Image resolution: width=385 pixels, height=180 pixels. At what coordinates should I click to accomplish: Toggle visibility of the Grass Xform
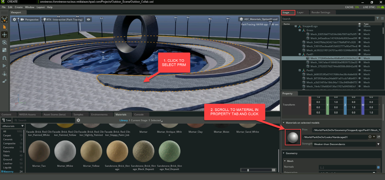tap(359, 30)
